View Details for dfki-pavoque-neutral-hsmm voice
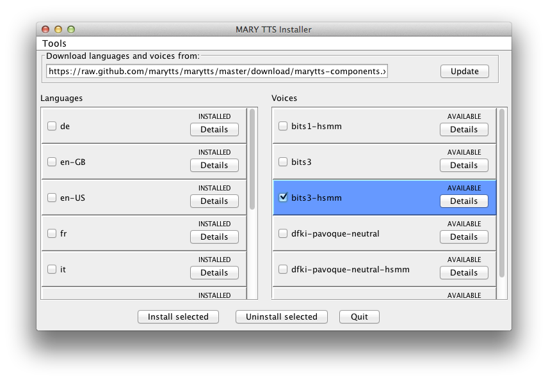Screen dimensions: 548x381 pyautogui.click(x=463, y=273)
